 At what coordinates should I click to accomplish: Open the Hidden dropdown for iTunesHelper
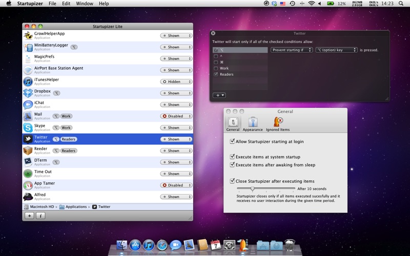coord(176,81)
